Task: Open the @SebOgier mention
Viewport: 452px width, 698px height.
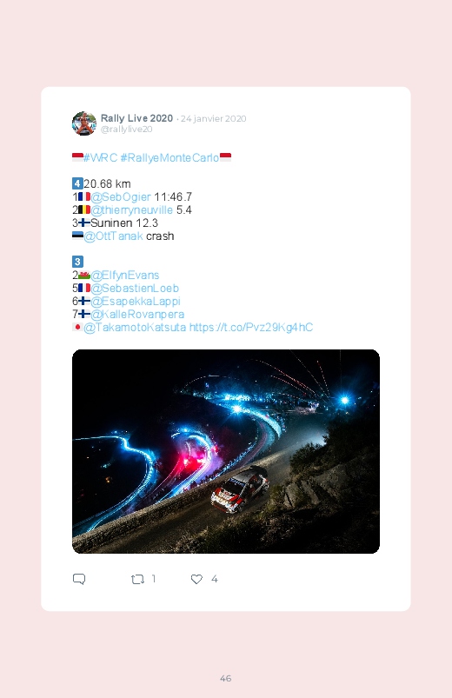Action: (121, 196)
